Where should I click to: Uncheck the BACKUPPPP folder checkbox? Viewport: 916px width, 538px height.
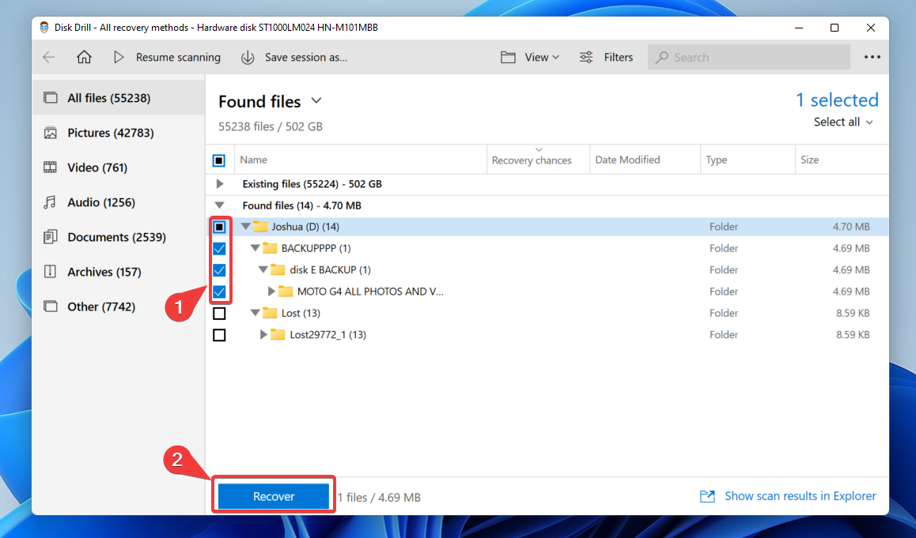219,249
